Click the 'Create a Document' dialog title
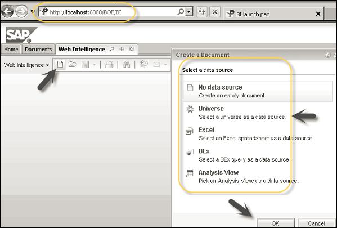Viewport: 337px width, 228px height. point(203,55)
